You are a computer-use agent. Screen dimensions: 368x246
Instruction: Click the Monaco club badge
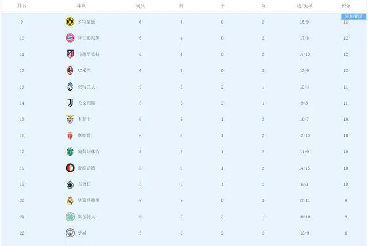(x=70, y=136)
